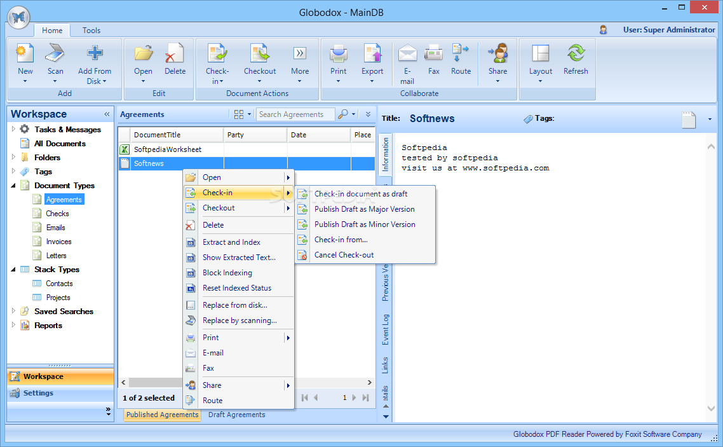Click the Export ribbon icon

coord(372,53)
